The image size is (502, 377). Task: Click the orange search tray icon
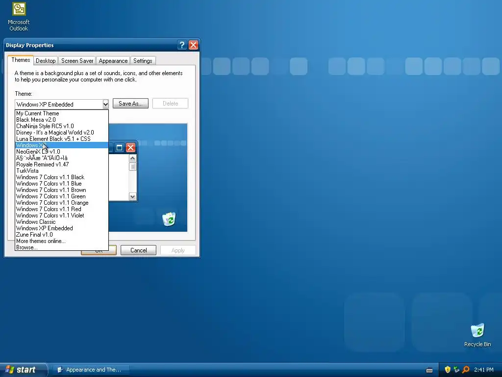[x=466, y=370]
